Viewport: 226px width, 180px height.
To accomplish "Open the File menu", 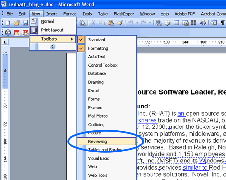I will tap(9, 14).
